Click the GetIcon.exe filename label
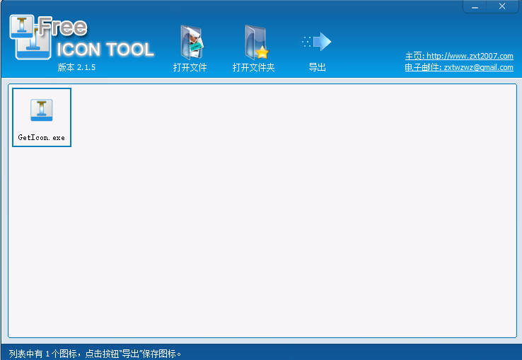 pos(42,137)
